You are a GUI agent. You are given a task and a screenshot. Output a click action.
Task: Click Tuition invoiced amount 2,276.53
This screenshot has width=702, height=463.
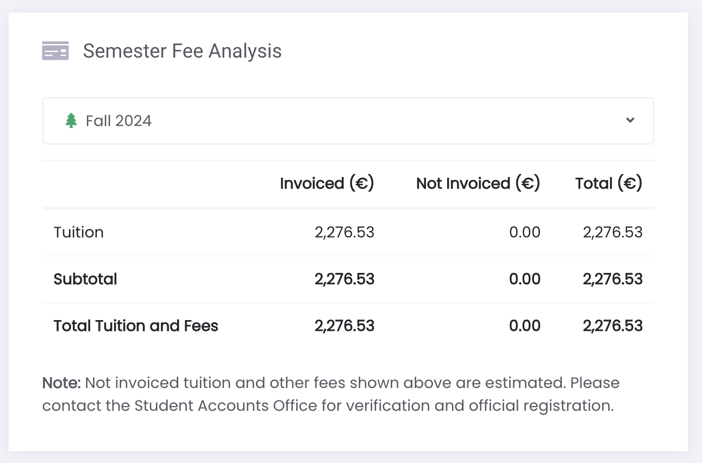344,233
